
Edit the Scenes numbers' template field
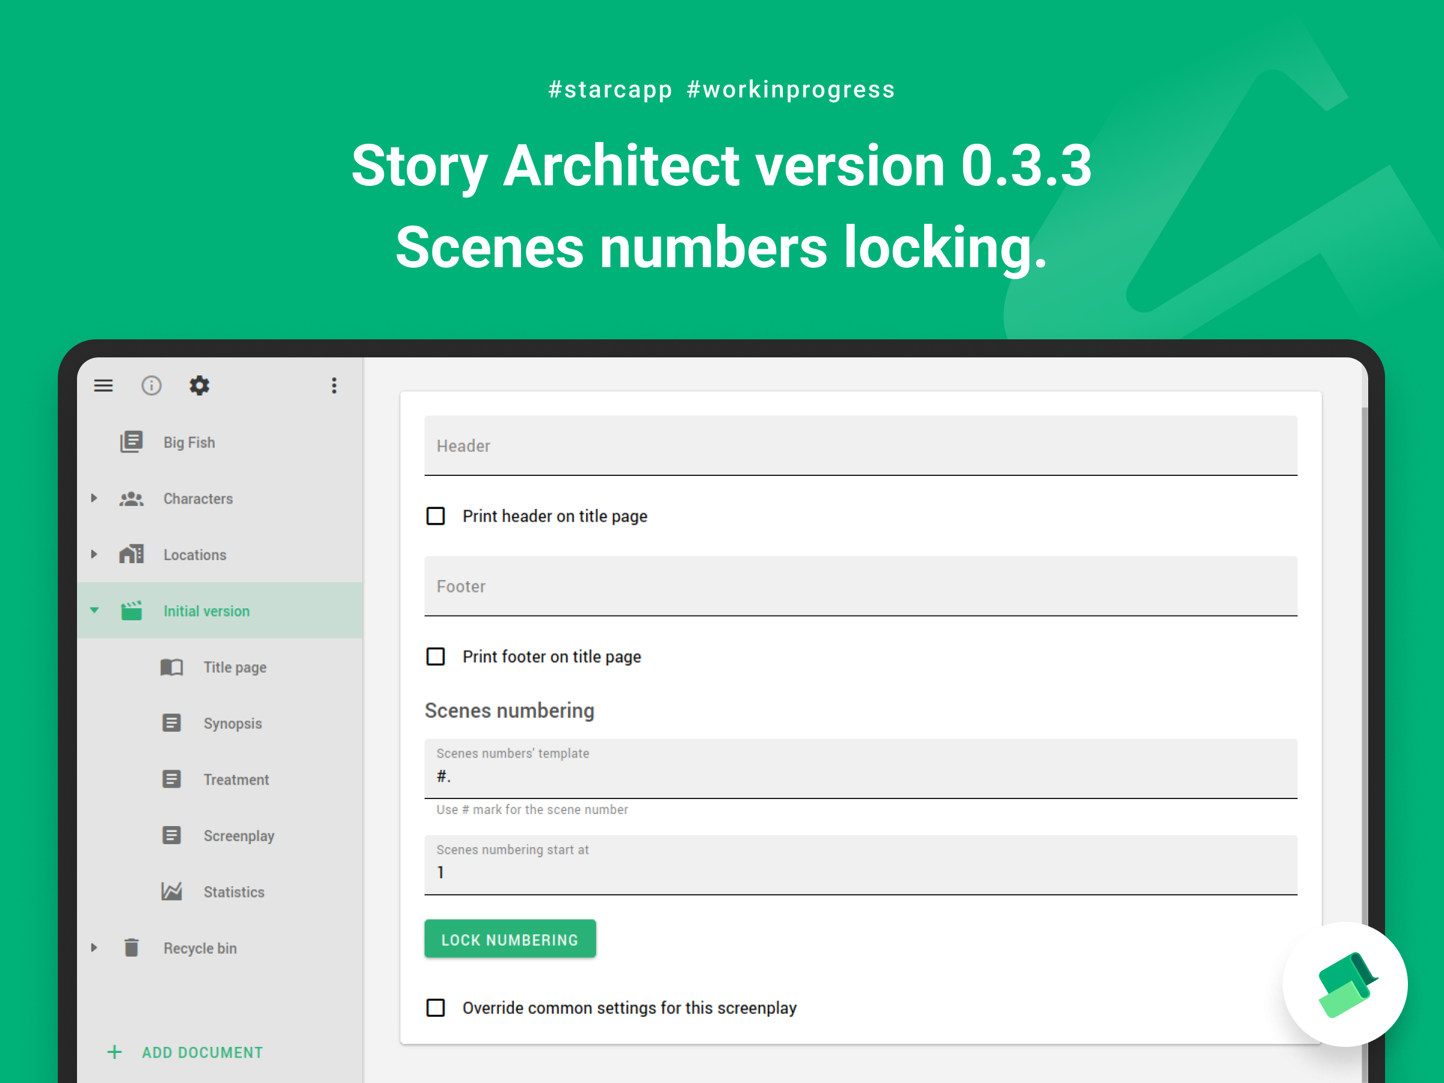860,768
